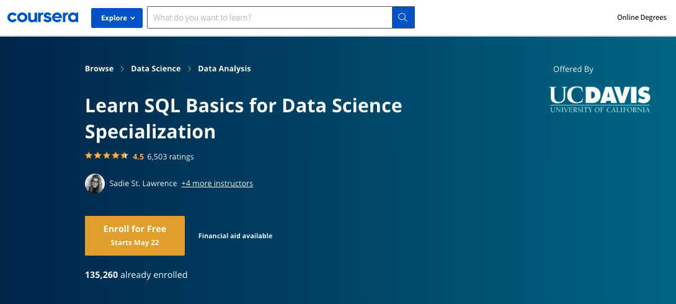Image resolution: width=676 pixels, height=304 pixels.
Task: Click the 4.5 rating value
Action: (138, 156)
